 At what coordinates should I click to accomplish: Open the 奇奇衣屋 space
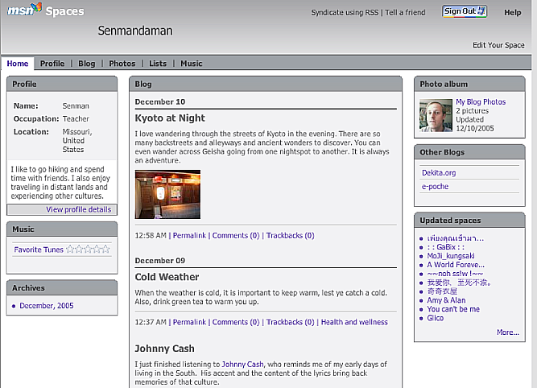pyautogui.click(x=442, y=291)
